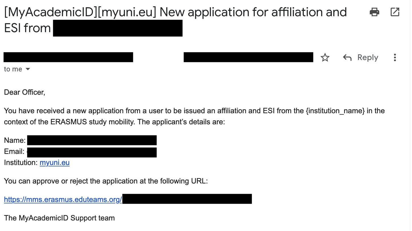Click the redacted sender name block

click(68, 57)
